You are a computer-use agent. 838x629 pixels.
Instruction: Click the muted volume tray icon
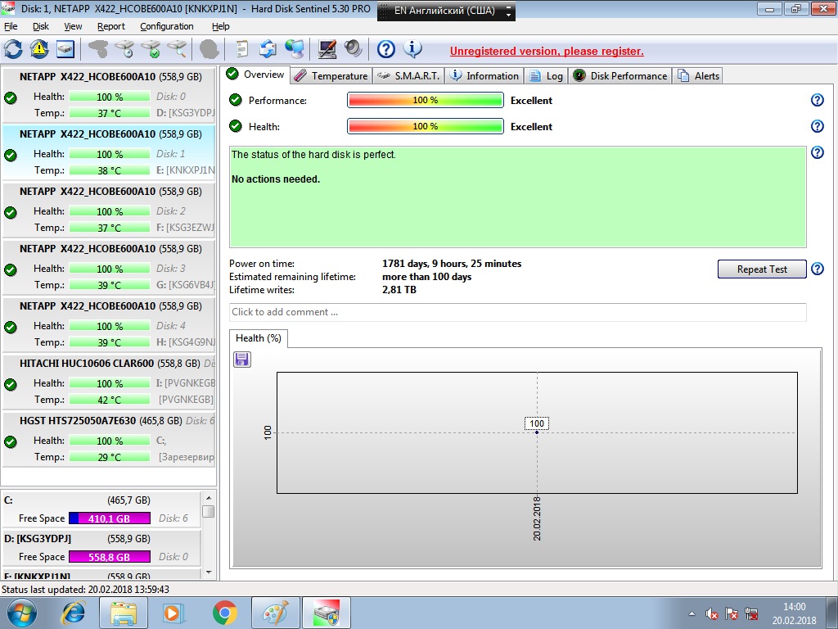tap(711, 613)
